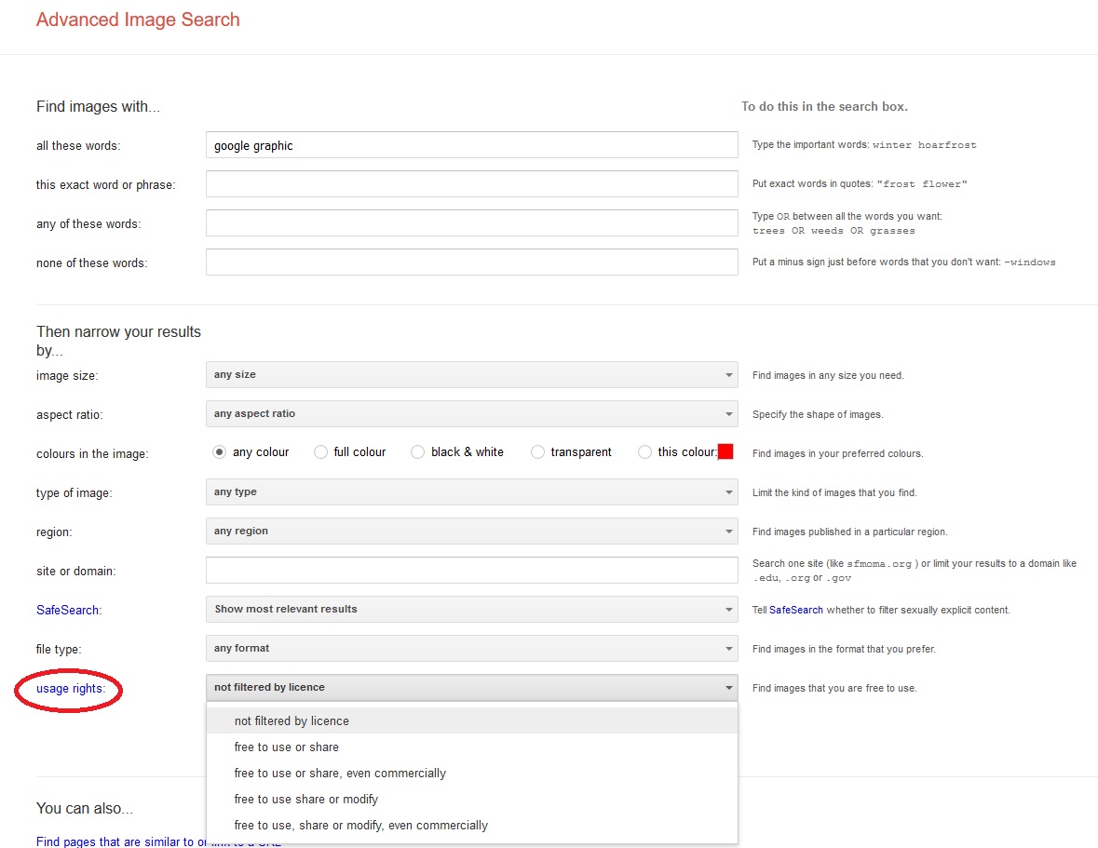Select 'not filtered by licence' in list
This screenshot has width=1098, height=848.
(291, 721)
